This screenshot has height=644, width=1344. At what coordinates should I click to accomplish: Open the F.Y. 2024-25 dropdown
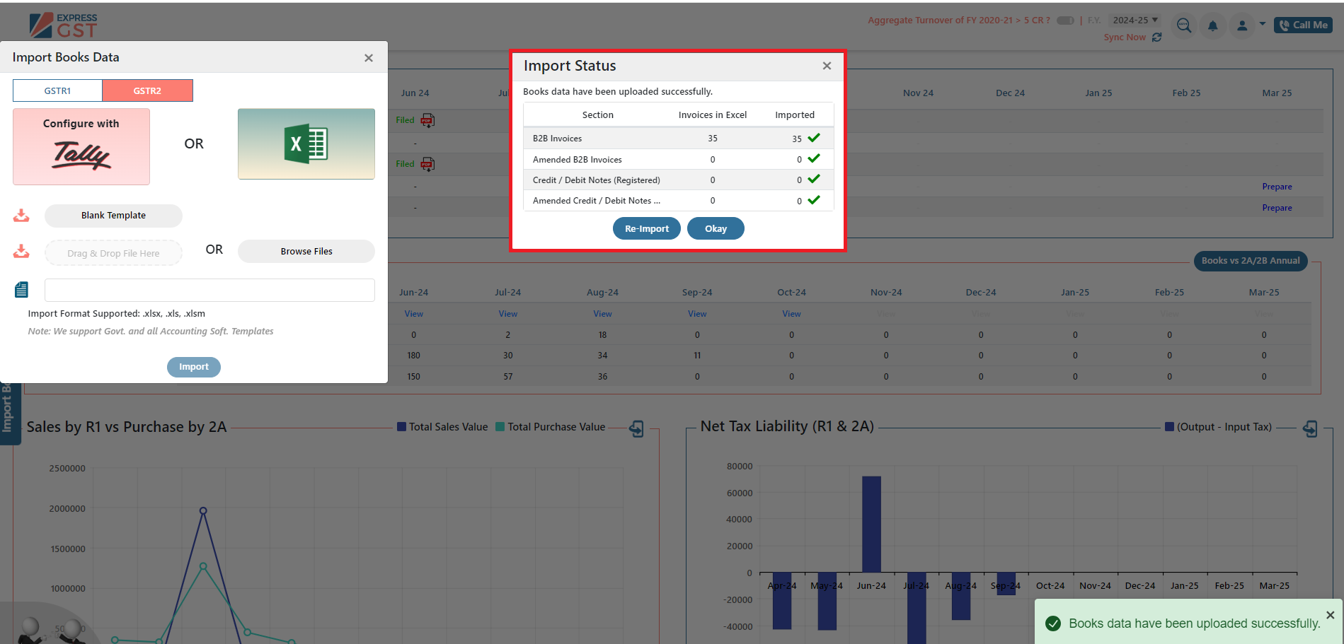1135,21
